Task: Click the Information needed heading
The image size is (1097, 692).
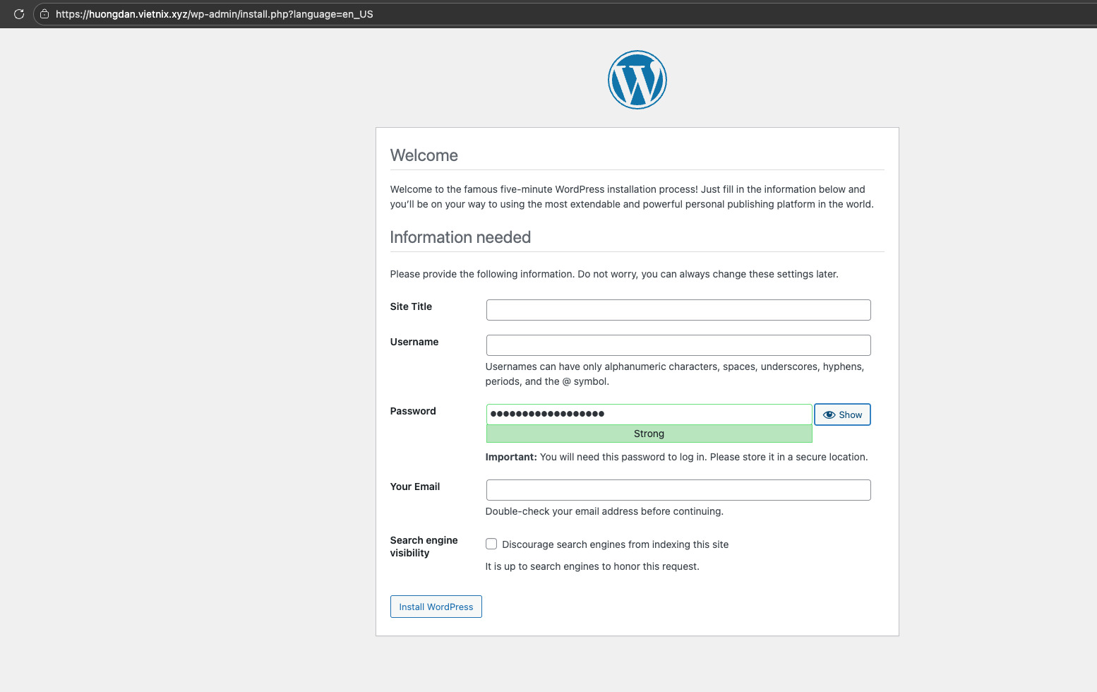Action: [460, 237]
